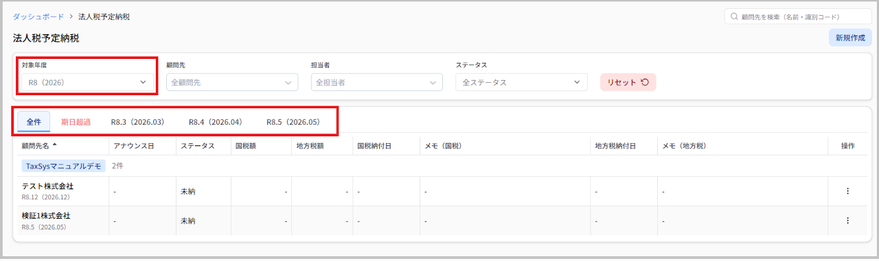Screen dimensions: 879x261
Task: Click the 国税額 column header
Action: (x=247, y=145)
